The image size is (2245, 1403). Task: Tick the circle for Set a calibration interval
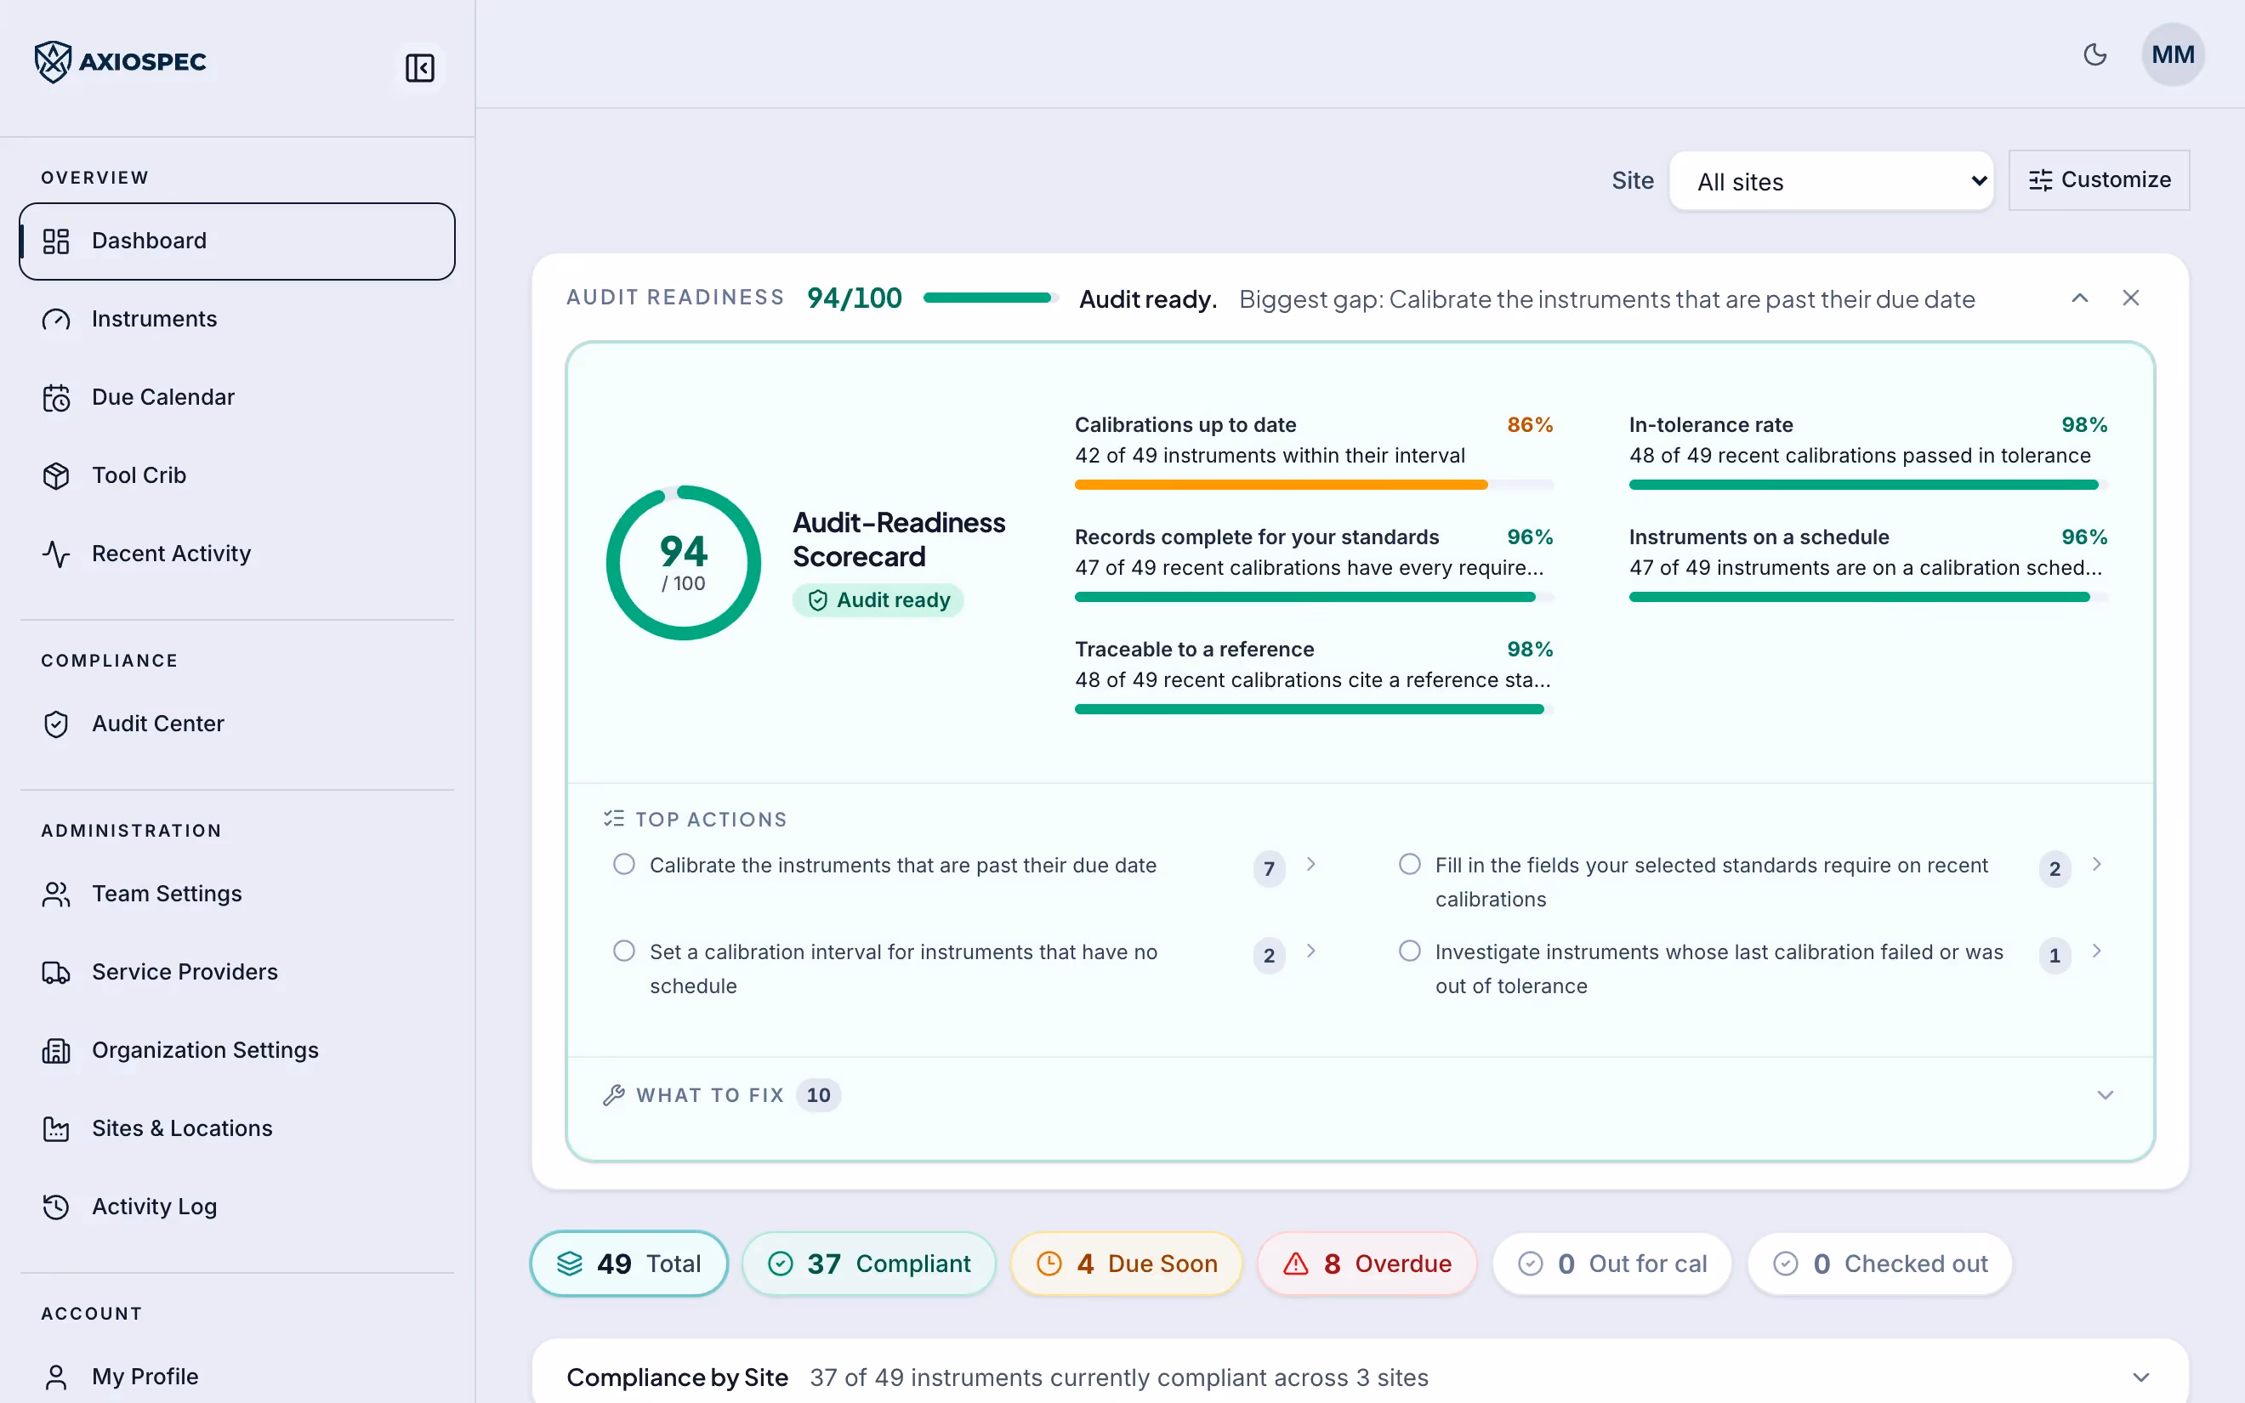[x=624, y=951]
